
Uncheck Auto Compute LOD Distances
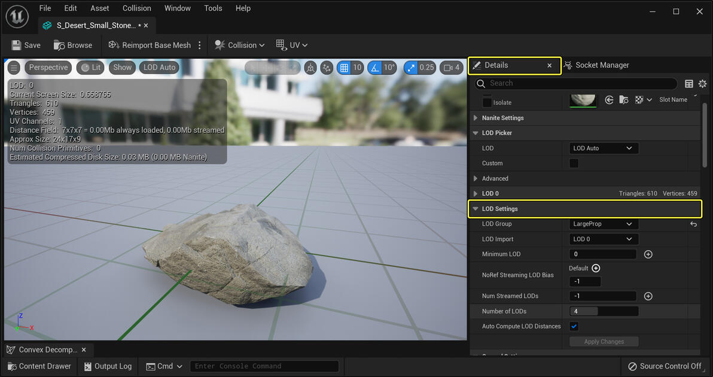tap(574, 326)
